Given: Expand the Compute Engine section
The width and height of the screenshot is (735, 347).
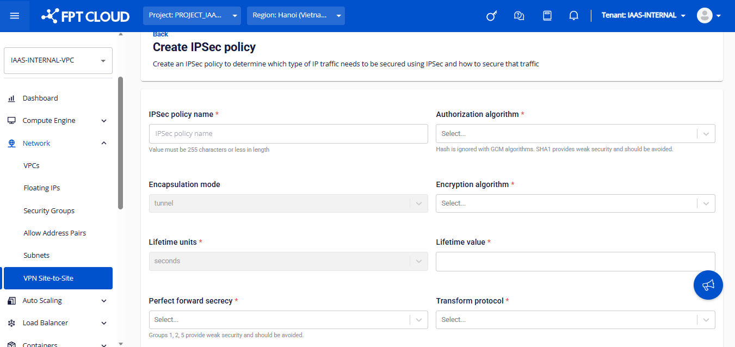Looking at the screenshot, I should (104, 121).
